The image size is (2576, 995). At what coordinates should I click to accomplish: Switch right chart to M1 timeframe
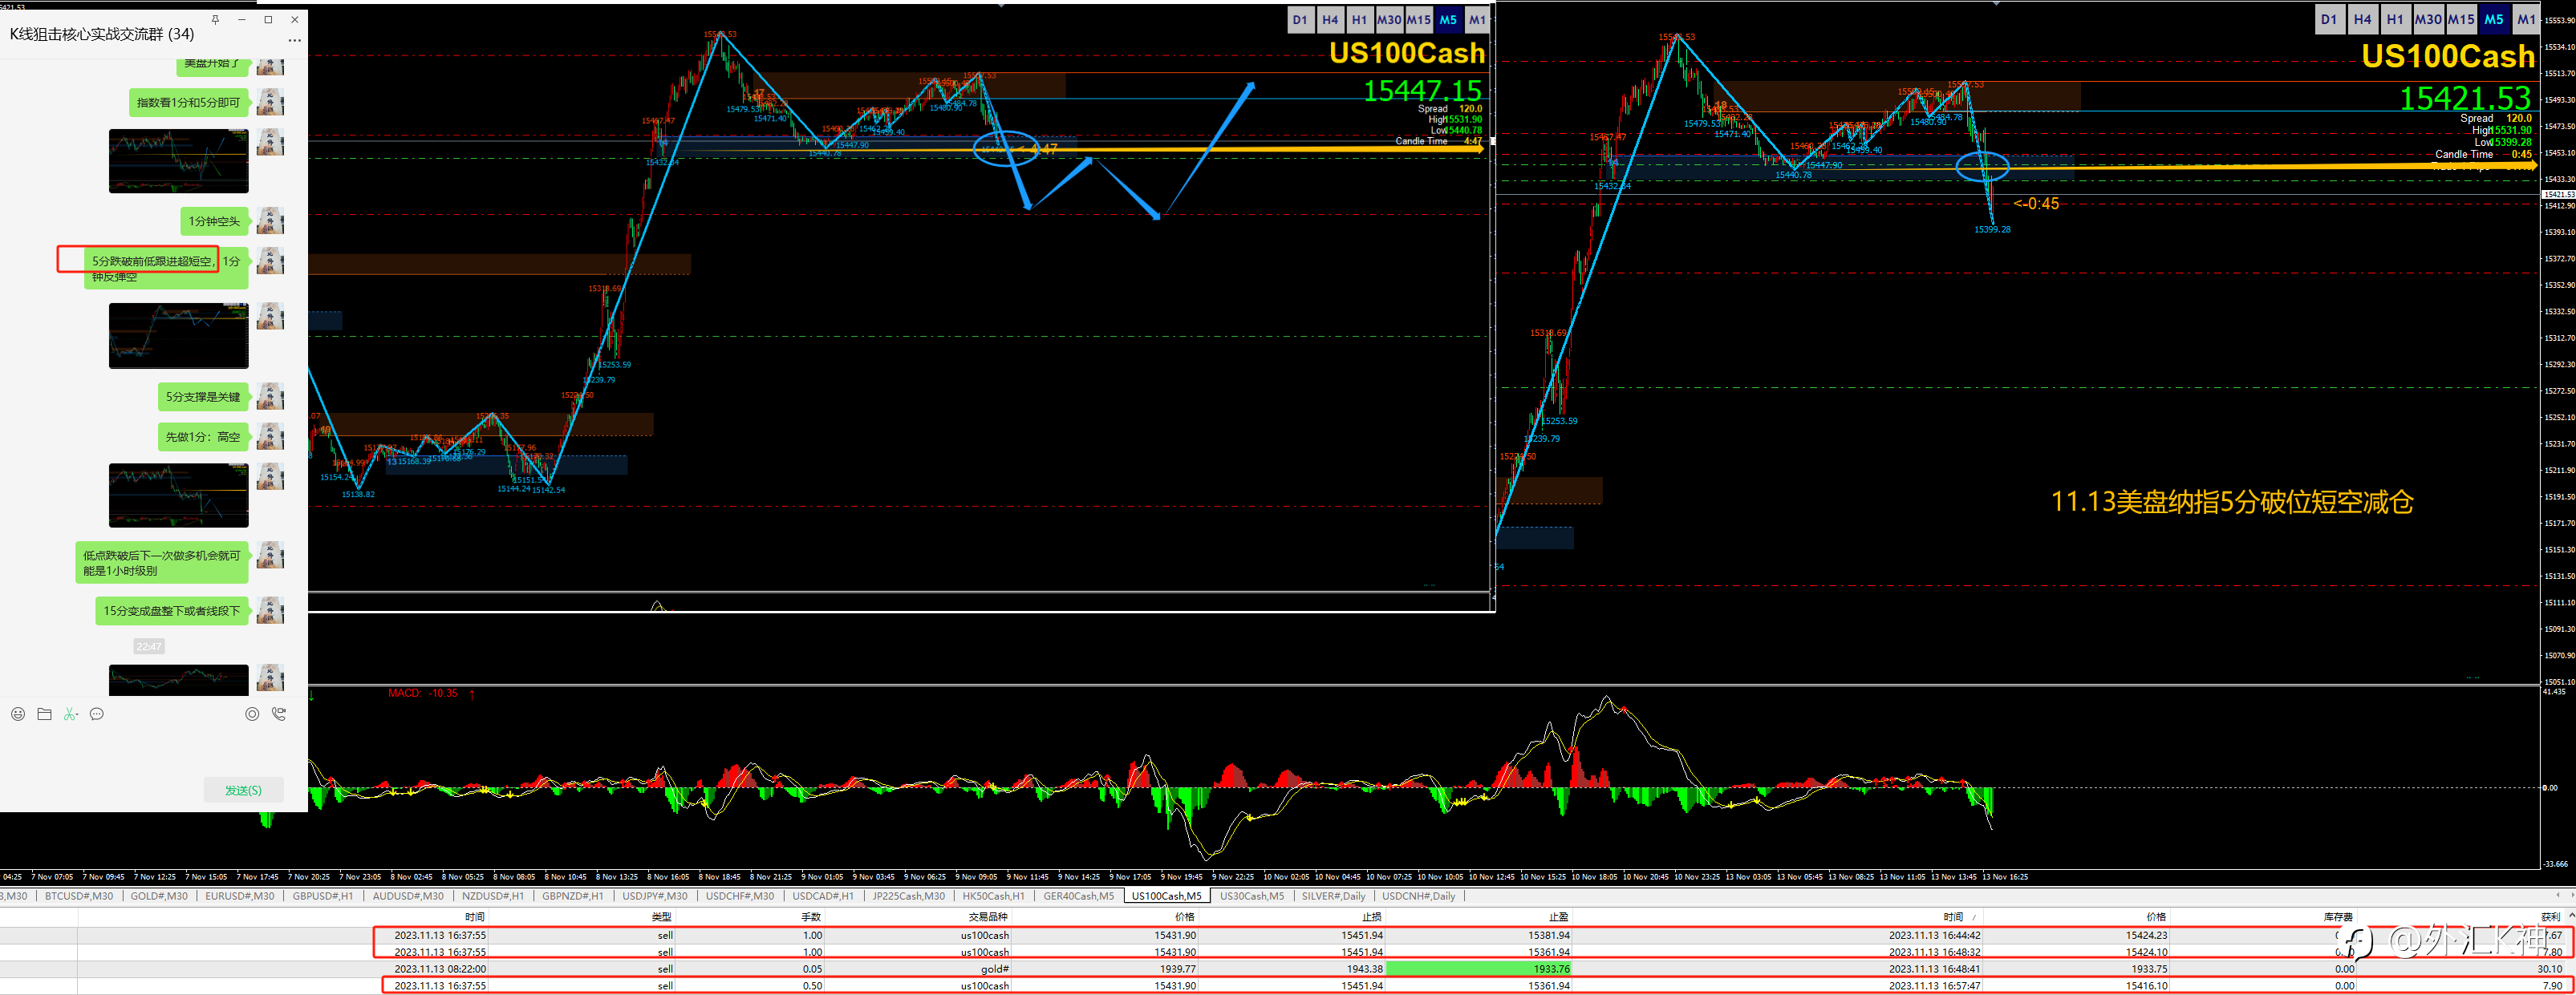(x=2527, y=19)
